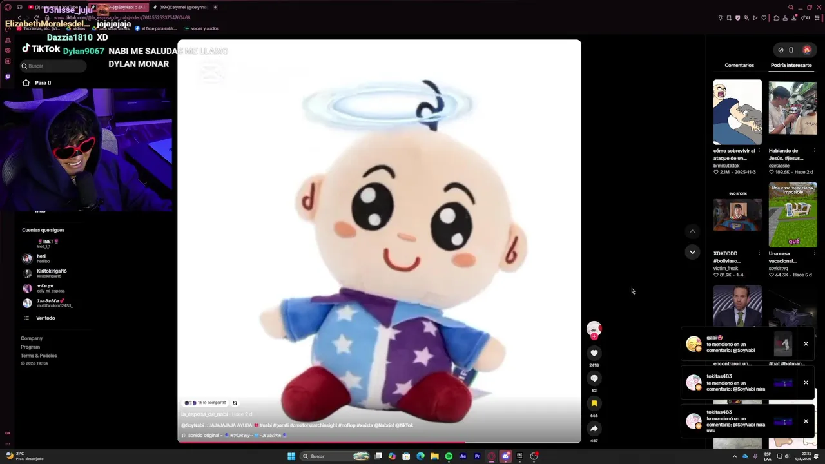Open the Program footer link
The width and height of the screenshot is (825, 464).
(30, 347)
